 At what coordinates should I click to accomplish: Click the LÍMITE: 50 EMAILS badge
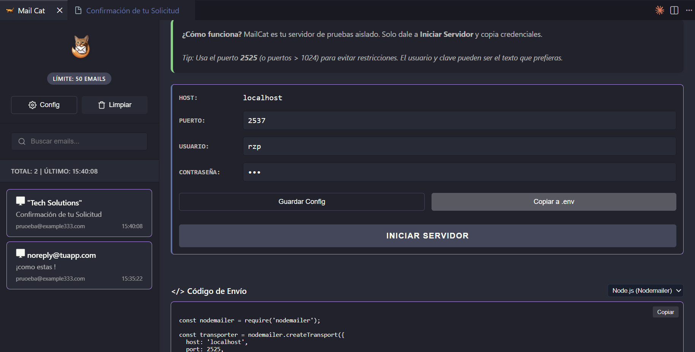[79, 79]
